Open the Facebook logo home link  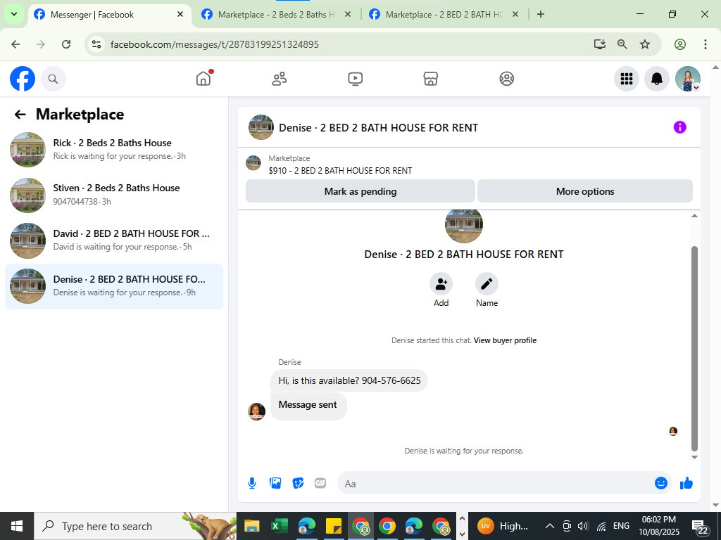pos(22,79)
